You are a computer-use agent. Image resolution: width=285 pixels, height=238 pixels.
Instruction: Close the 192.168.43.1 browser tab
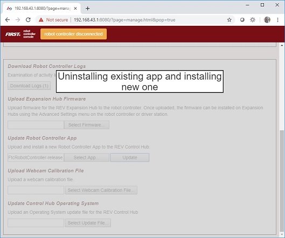[x=75, y=9]
